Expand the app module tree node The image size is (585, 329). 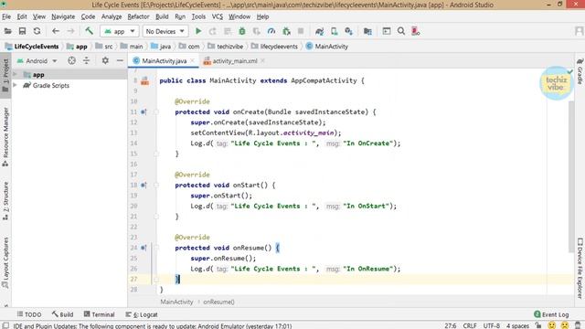tap(15, 75)
